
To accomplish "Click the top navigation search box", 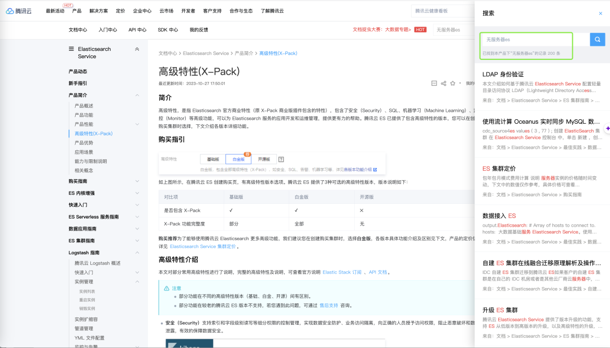I will [443, 11].
